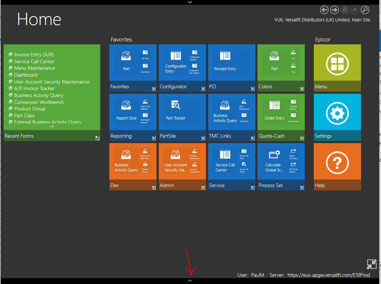Open Service Job Tracker icon
The height and width of the screenshot is (284, 381).
[x=244, y=167]
